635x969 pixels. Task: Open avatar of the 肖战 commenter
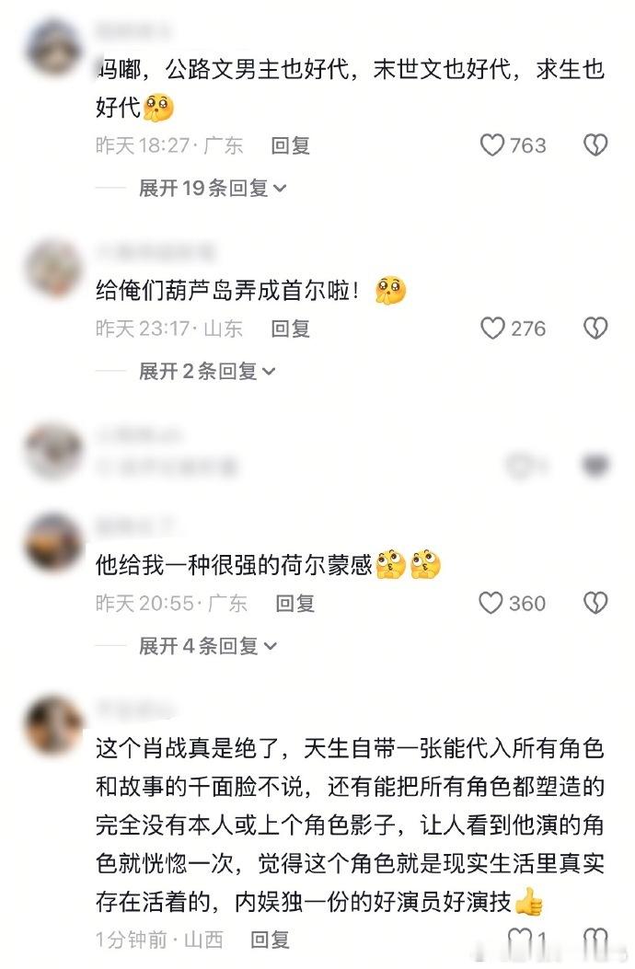pyautogui.click(x=53, y=726)
